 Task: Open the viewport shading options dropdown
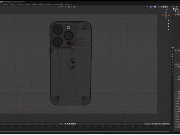[169, 7]
